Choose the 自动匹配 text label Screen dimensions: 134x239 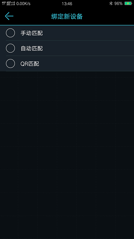point(32,48)
